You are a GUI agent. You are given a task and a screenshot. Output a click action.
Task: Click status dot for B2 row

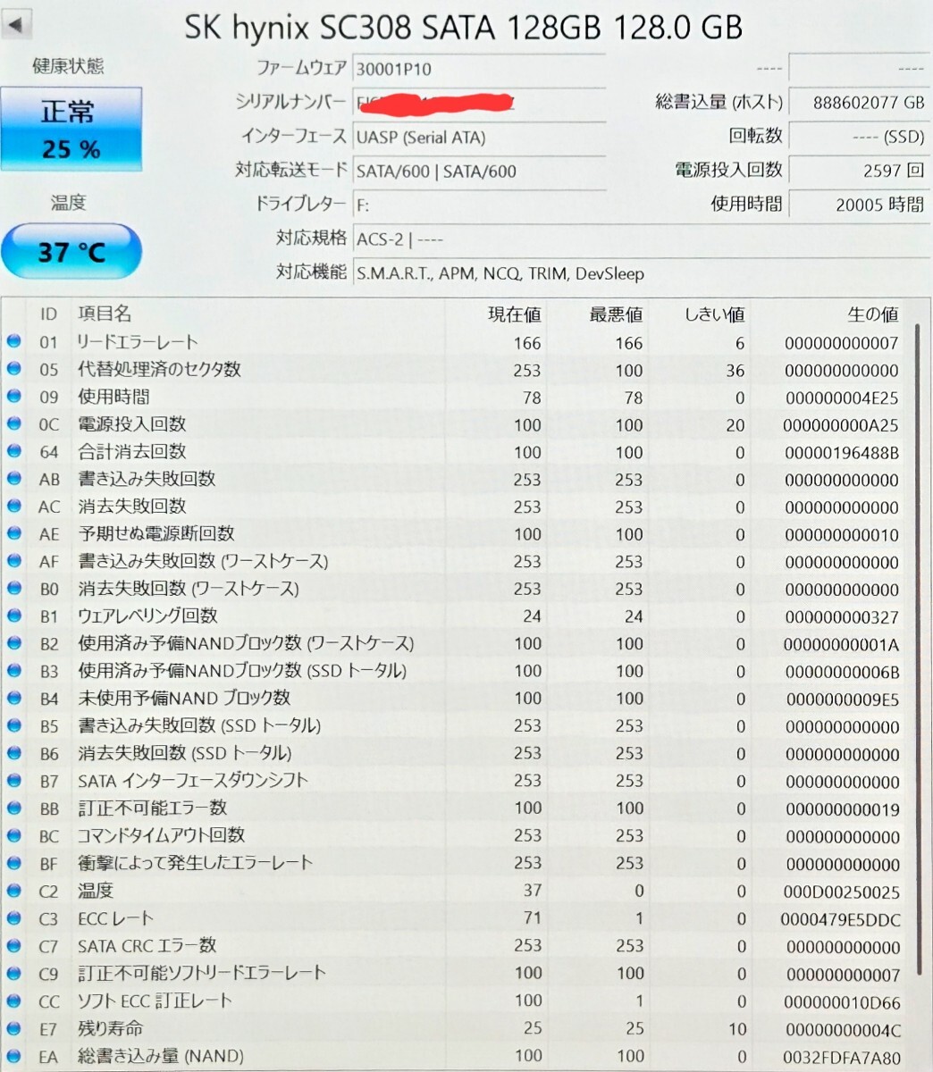(13, 643)
